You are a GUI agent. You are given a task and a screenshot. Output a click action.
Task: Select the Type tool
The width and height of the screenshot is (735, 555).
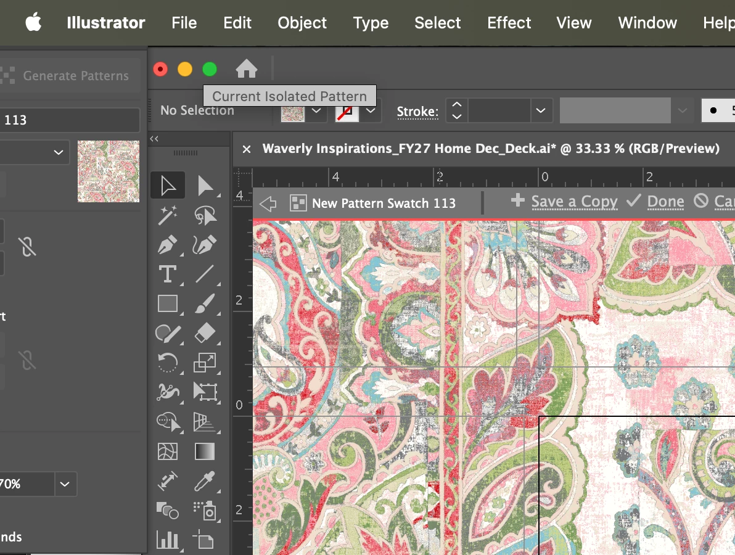(168, 274)
